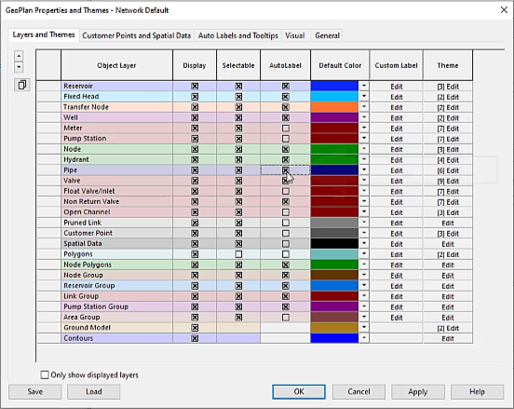Click the Theme column header
This screenshot has height=409, width=514.
coord(448,65)
